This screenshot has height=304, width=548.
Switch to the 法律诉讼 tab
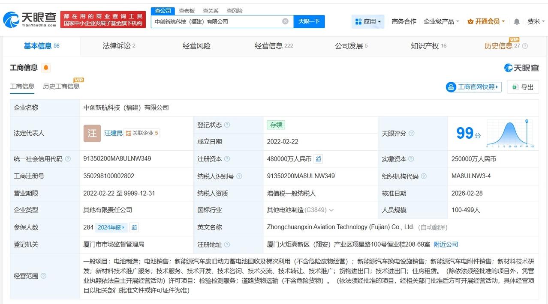point(119,46)
